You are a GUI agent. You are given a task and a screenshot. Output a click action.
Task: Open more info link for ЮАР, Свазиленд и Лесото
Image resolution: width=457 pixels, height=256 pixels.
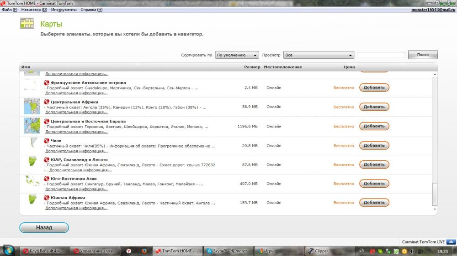(x=80, y=170)
